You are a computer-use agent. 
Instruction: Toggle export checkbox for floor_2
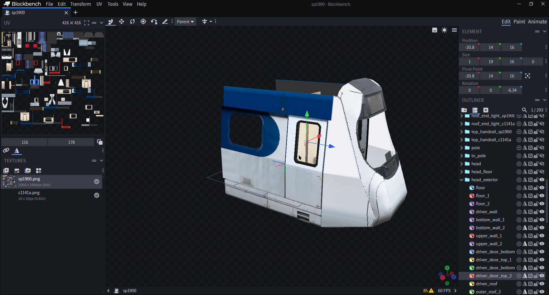(530, 204)
